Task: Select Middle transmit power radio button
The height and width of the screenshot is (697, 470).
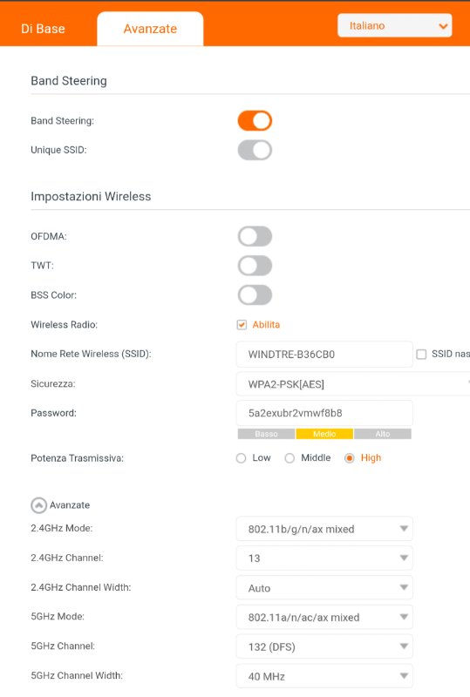Action: pyautogui.click(x=289, y=458)
